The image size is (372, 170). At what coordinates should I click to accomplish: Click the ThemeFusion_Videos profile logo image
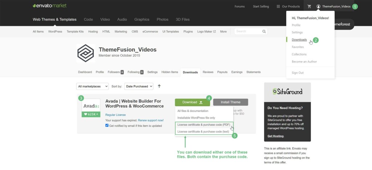coord(86,53)
